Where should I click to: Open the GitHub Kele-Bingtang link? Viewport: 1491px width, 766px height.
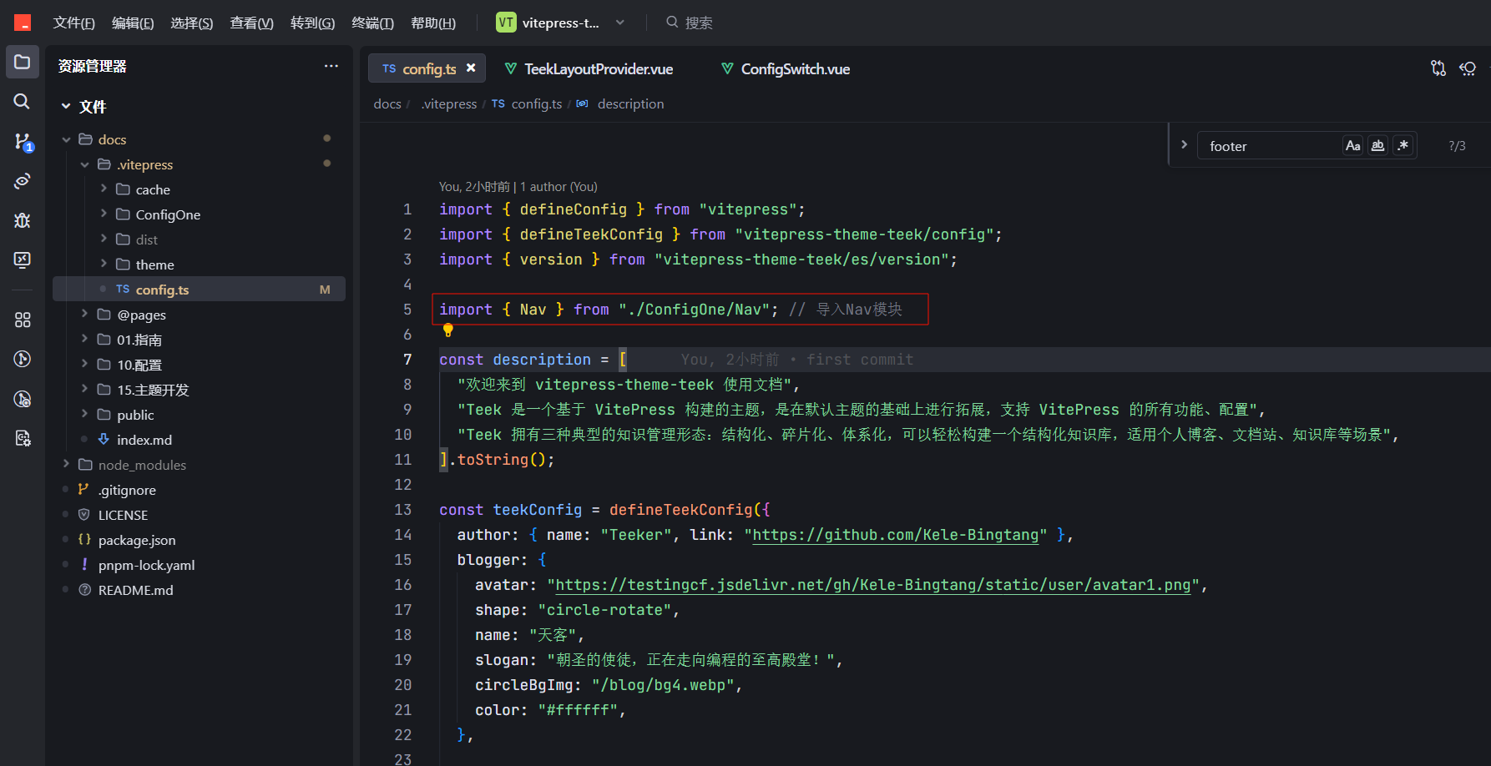pos(896,535)
